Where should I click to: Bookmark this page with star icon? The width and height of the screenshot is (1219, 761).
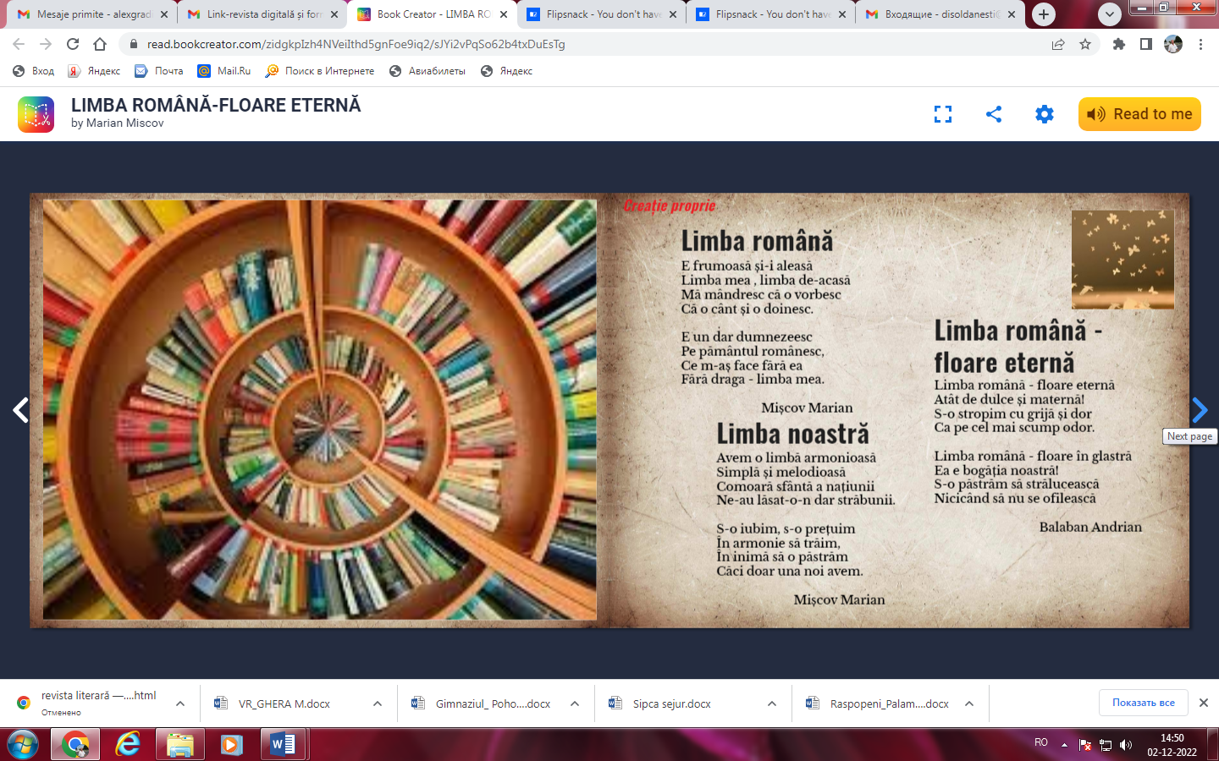tap(1085, 44)
